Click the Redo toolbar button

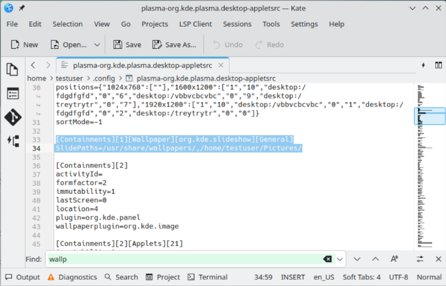pos(270,45)
